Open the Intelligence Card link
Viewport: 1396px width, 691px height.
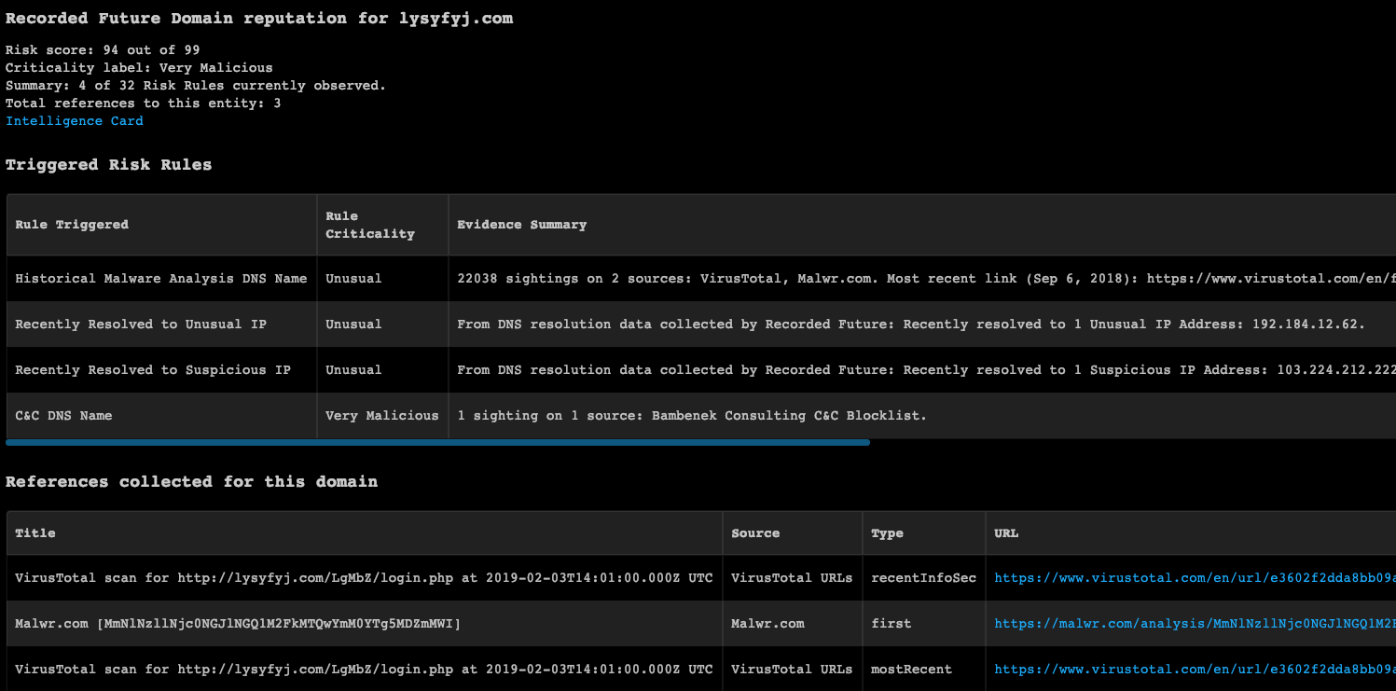pos(75,121)
